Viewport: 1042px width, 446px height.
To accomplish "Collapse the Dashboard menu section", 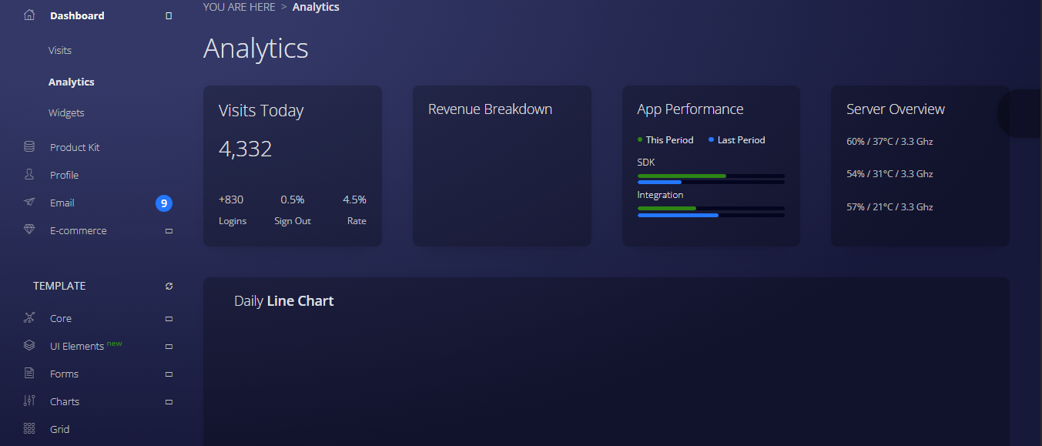I will pos(169,16).
